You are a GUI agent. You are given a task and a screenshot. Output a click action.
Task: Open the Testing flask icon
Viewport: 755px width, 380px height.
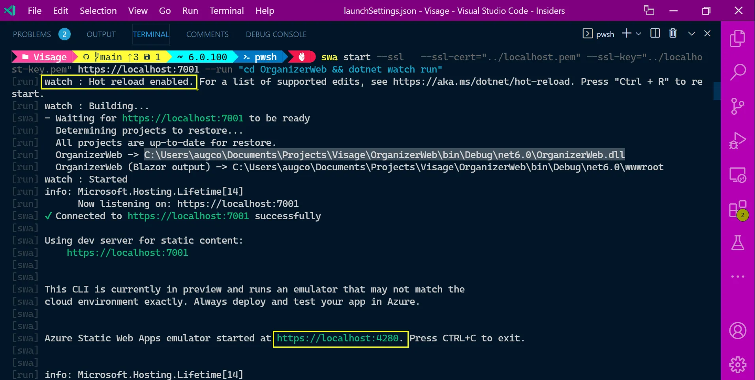pyautogui.click(x=737, y=243)
